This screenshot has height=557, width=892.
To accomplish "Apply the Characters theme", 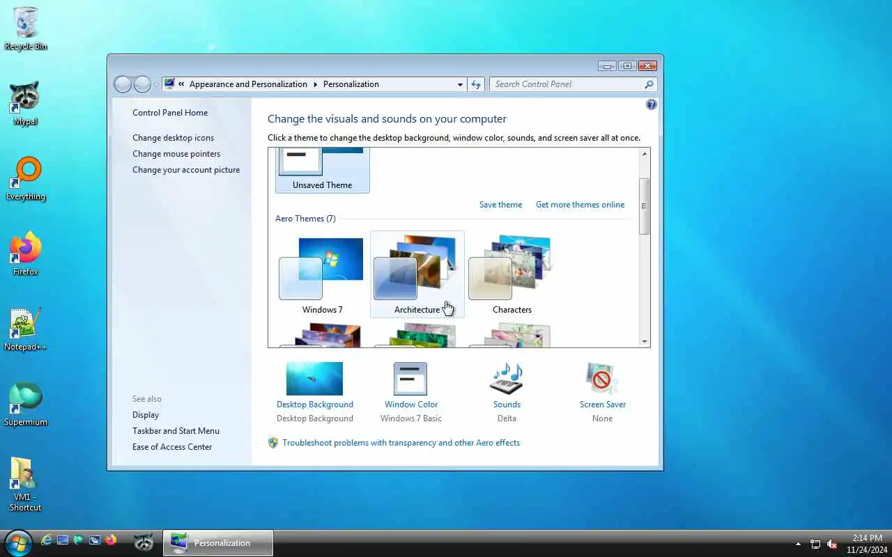I will (512, 275).
